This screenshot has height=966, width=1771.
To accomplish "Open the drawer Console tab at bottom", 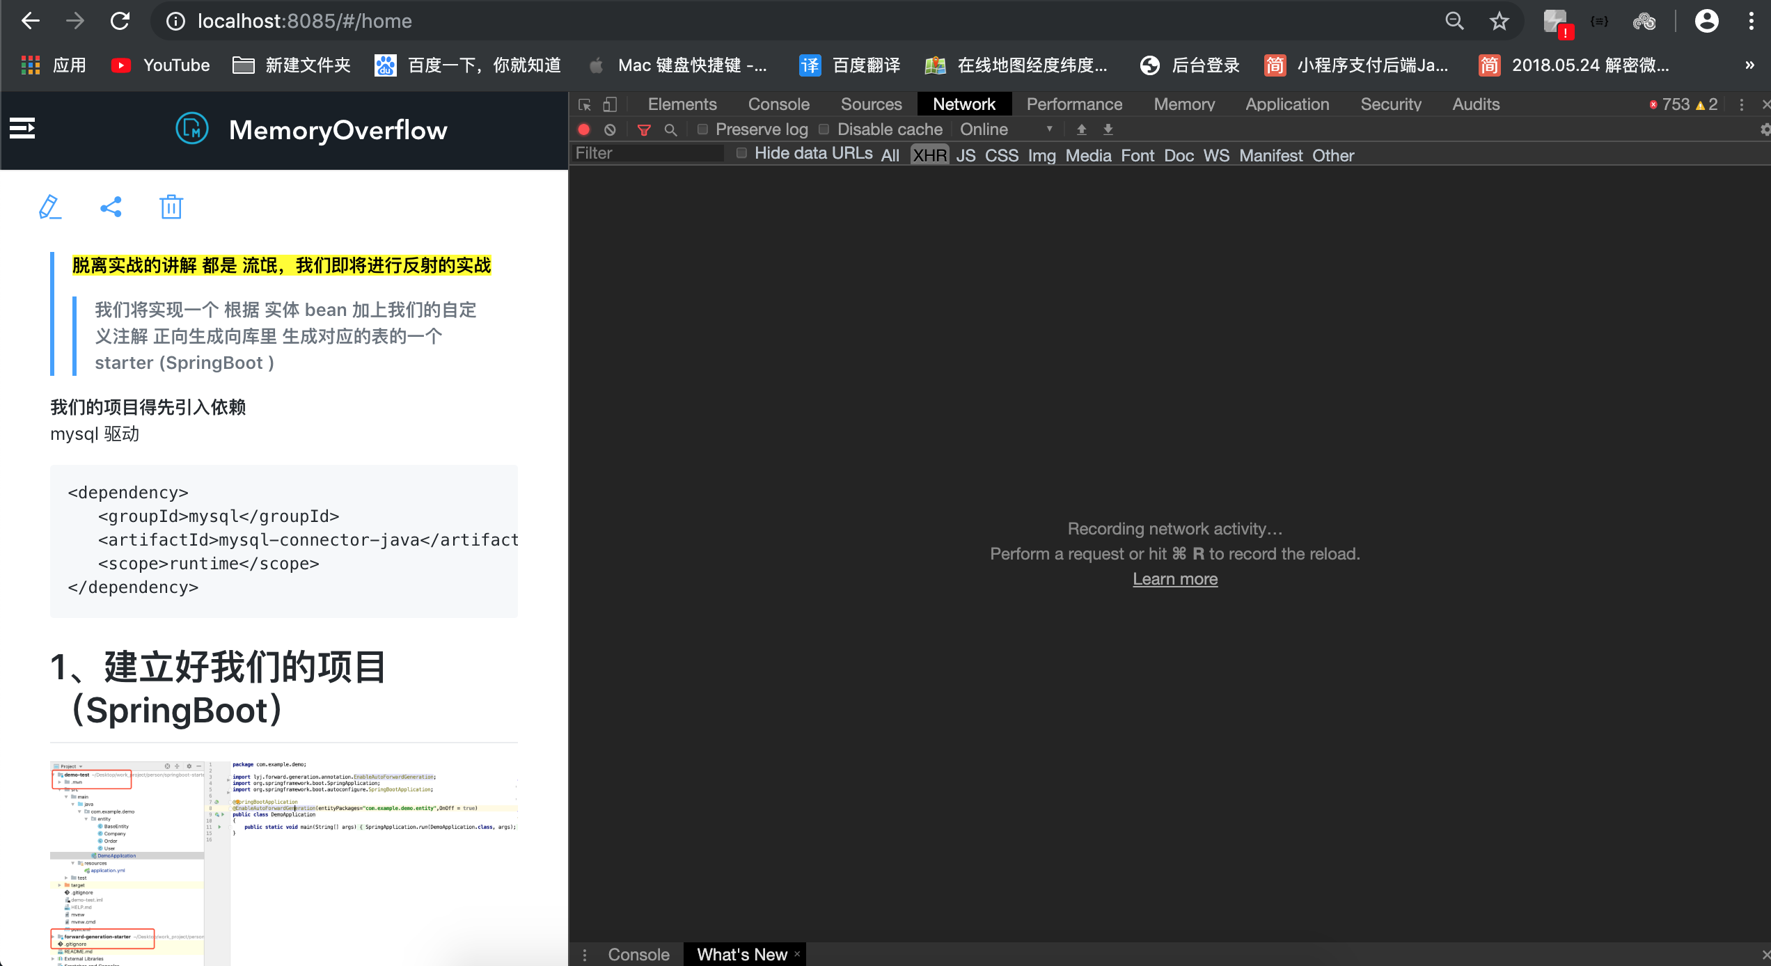I will point(638,954).
